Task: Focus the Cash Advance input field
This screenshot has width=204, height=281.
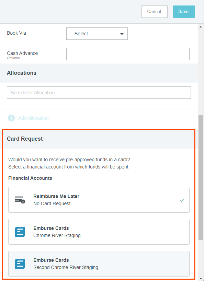Action: [x=128, y=54]
